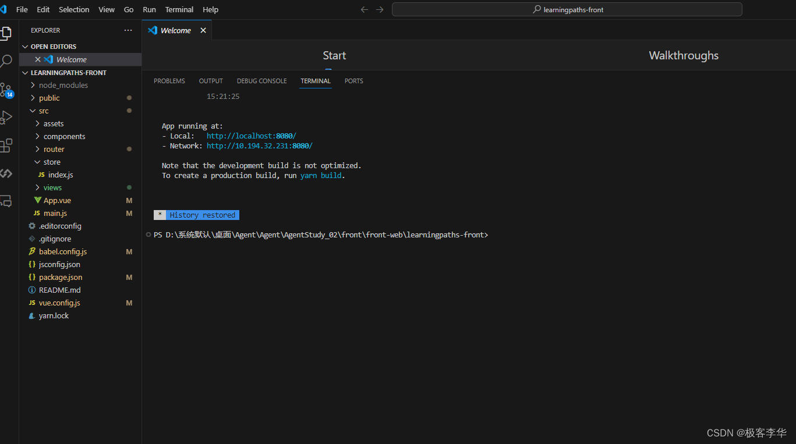Click the Babel icon beside babel.config.js
This screenshot has width=796, height=444.
pyautogui.click(x=32, y=251)
